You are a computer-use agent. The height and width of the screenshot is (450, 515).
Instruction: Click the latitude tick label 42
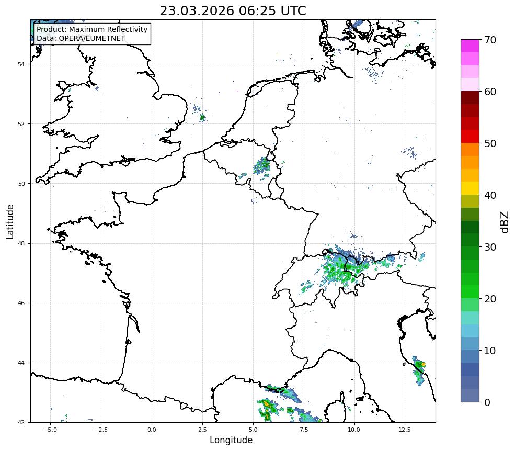pyautogui.click(x=21, y=423)
